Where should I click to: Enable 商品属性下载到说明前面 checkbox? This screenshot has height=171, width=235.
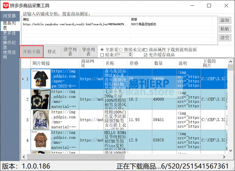[x=145, y=50]
